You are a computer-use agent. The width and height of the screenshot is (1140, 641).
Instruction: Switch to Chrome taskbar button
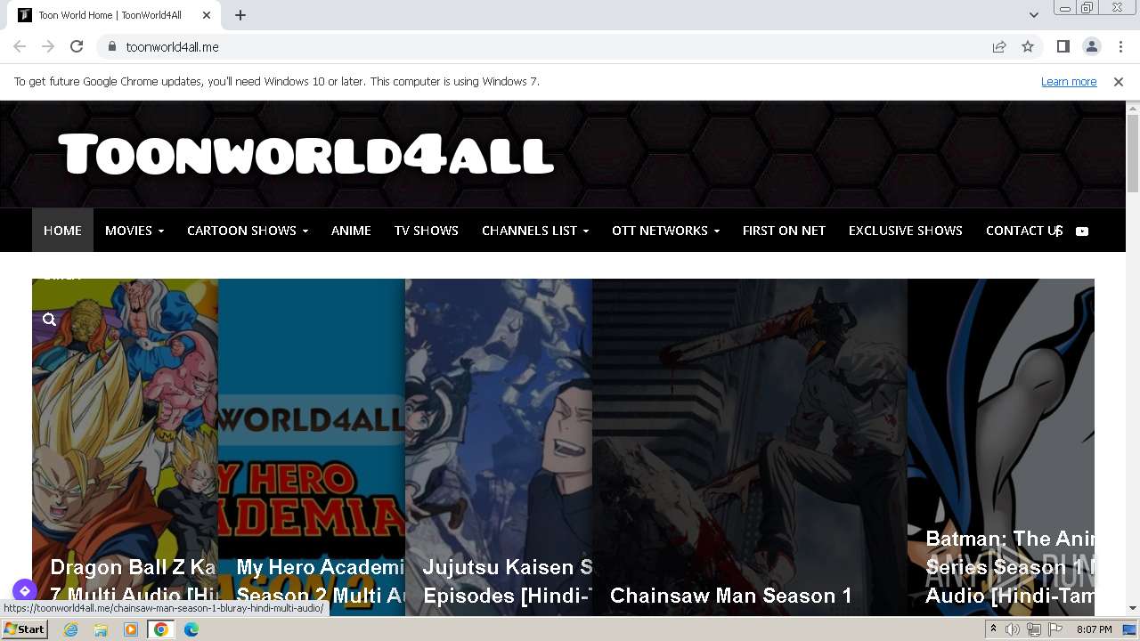pyautogui.click(x=161, y=629)
